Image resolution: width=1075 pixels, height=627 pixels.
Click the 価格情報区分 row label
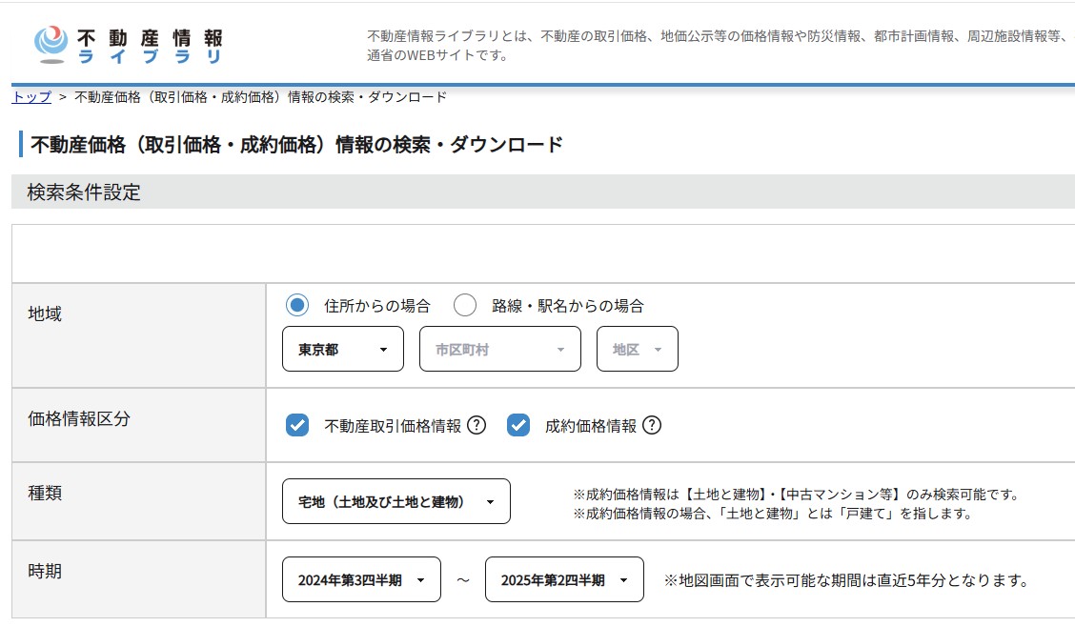(79, 418)
